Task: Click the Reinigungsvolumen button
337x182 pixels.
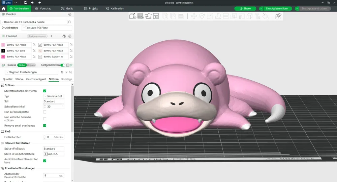Action: (x=37, y=36)
